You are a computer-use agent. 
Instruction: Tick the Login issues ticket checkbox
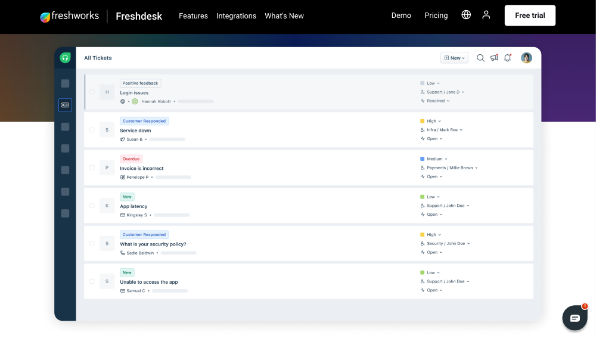(x=92, y=92)
